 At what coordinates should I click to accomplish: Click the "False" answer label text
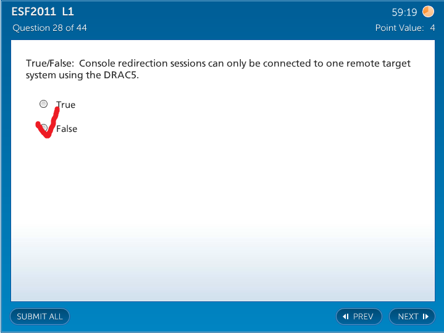[67, 129]
